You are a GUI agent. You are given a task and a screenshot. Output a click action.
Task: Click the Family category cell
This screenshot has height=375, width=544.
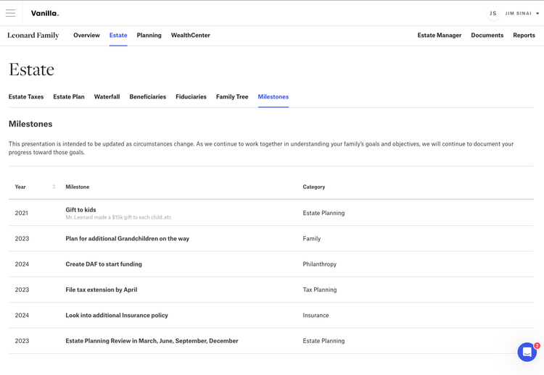[x=312, y=239]
